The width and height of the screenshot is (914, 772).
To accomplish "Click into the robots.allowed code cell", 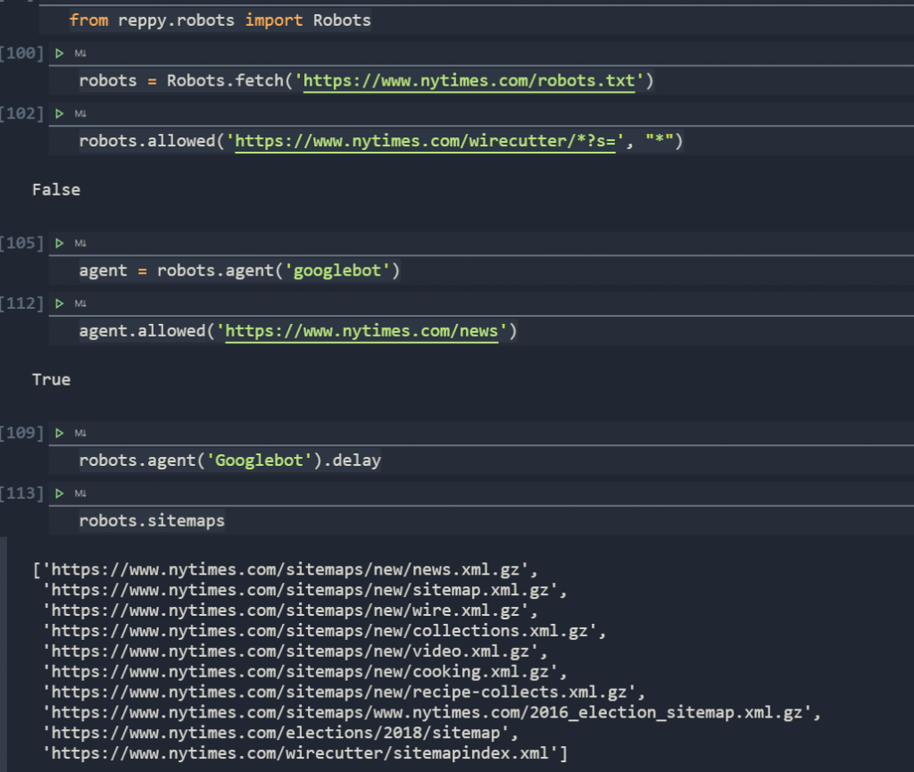I will click(x=481, y=141).
